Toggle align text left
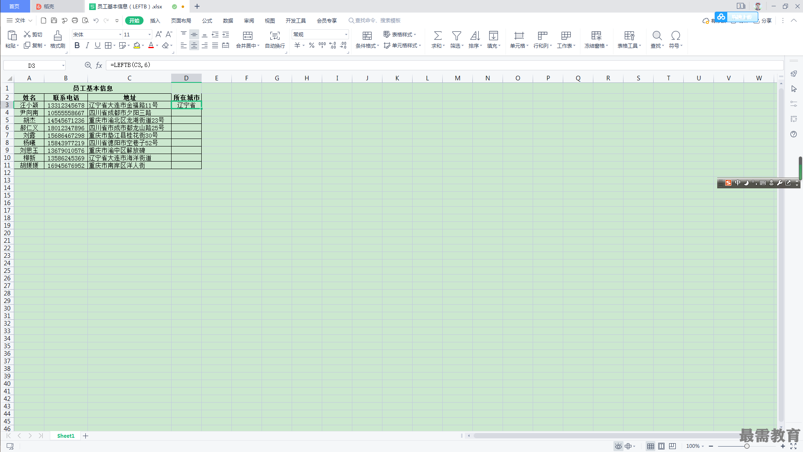 coord(184,46)
